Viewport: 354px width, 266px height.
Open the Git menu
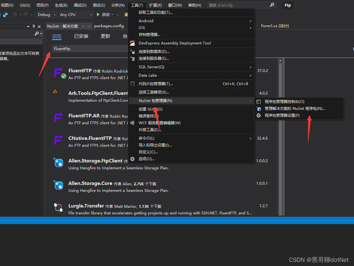click(x=25, y=5)
